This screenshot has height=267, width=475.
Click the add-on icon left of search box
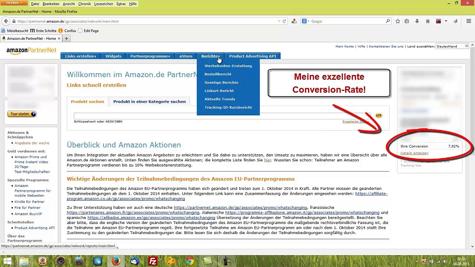pyautogui.click(x=294, y=21)
